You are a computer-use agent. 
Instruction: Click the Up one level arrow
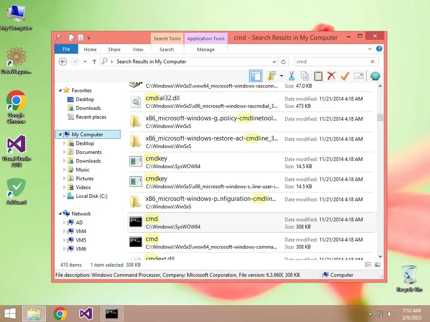pos(94,62)
